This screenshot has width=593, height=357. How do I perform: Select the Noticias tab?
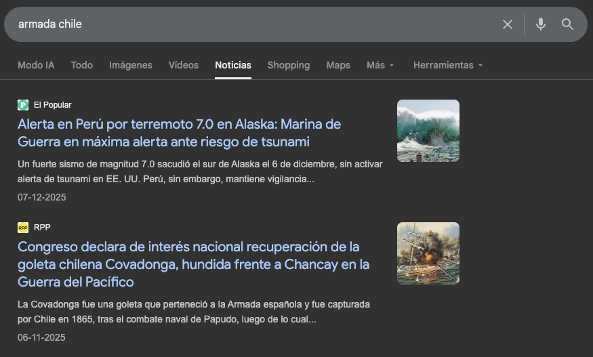(232, 65)
